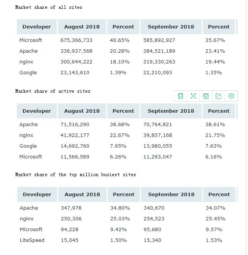Share table using the export arrow icon

pyautogui.click(x=218, y=96)
